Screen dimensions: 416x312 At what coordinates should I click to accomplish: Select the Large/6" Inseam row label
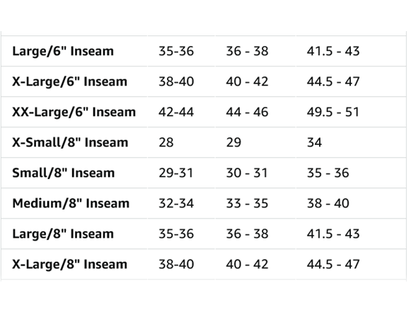pyautogui.click(x=63, y=51)
